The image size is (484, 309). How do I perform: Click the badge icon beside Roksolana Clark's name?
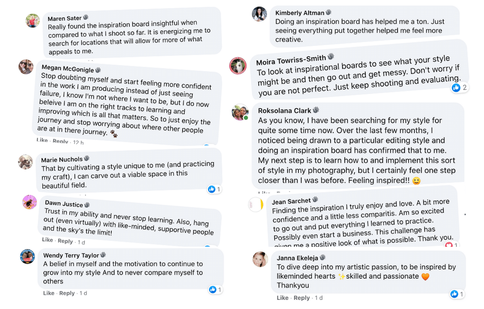coord(316,110)
